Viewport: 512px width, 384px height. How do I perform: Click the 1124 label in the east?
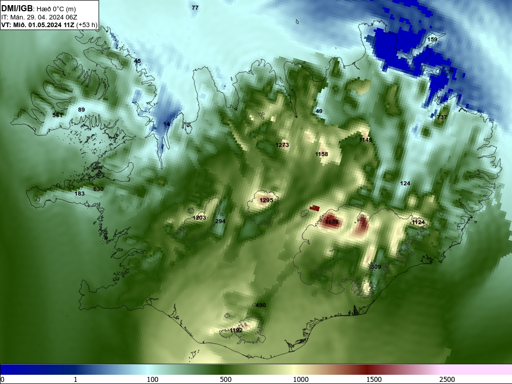pyautogui.click(x=418, y=222)
